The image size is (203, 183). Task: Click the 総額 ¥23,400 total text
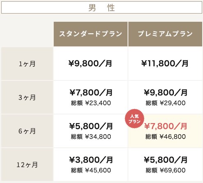pos(91,103)
